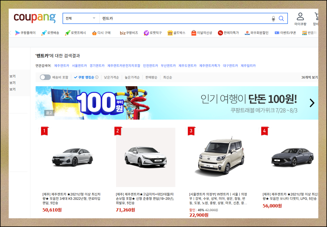
Task: Select related search 제주렌트카
Action: coord(62,66)
